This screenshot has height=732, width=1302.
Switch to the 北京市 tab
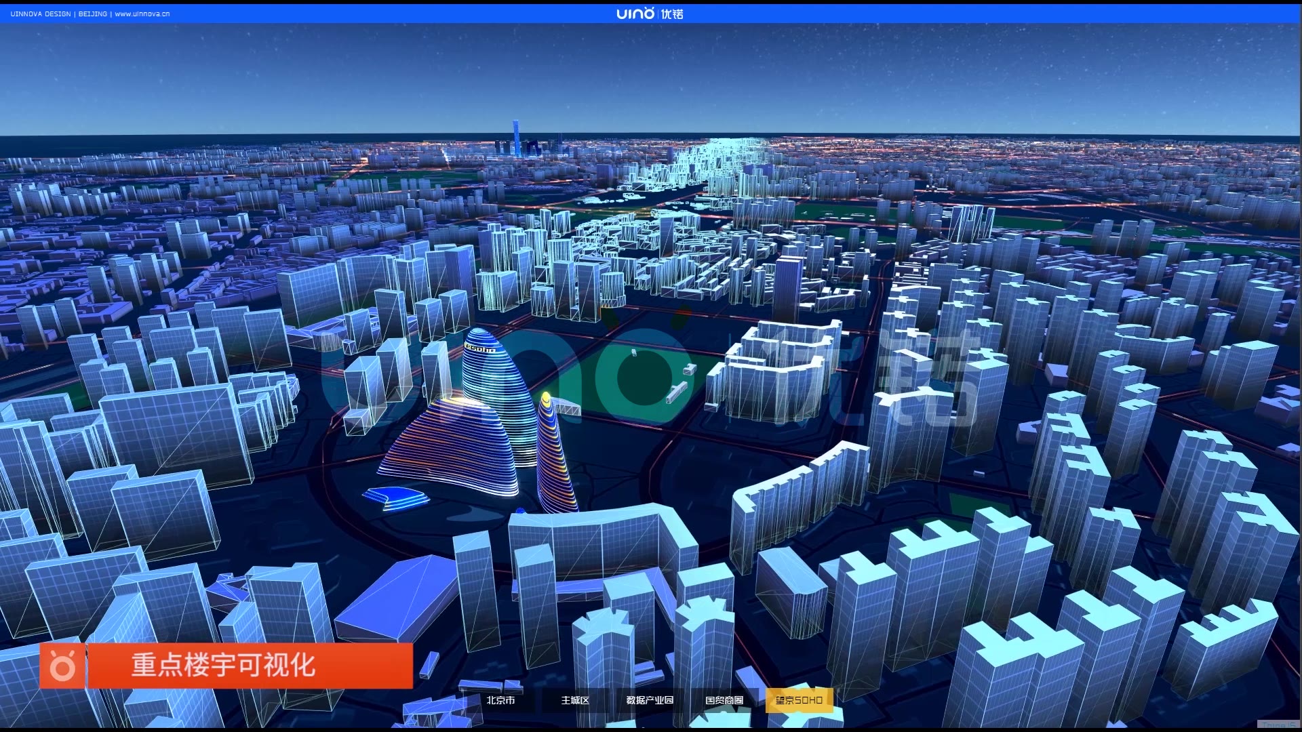(500, 700)
